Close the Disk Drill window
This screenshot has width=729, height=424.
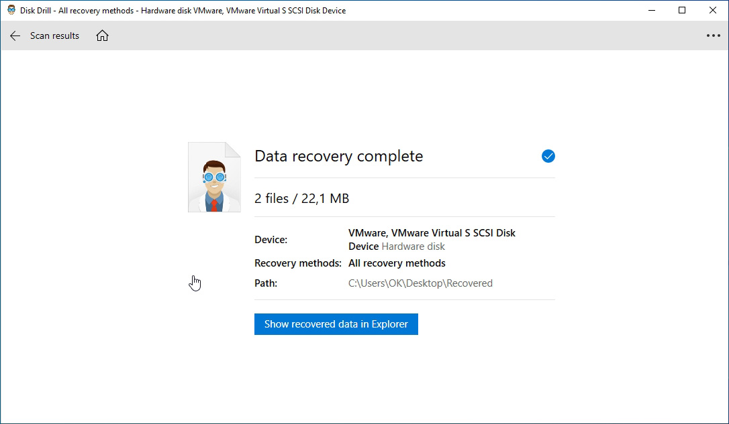tap(713, 10)
